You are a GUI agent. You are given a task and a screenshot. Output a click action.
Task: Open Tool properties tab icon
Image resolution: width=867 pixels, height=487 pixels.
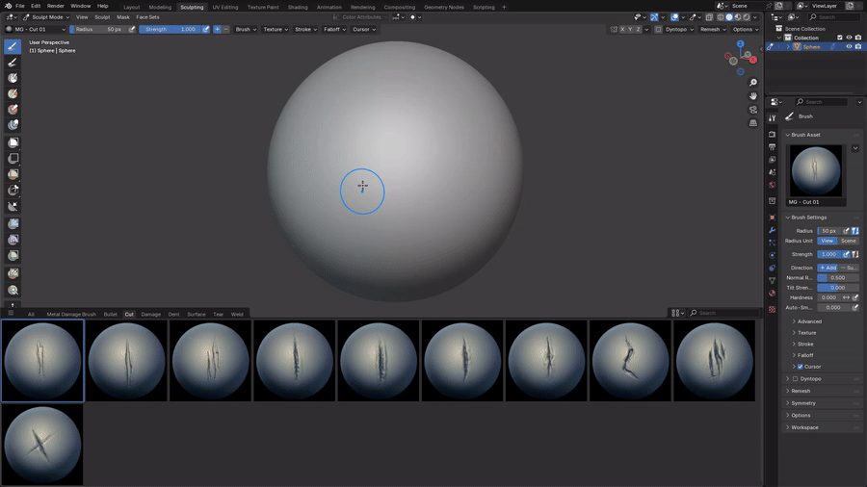coord(772,118)
